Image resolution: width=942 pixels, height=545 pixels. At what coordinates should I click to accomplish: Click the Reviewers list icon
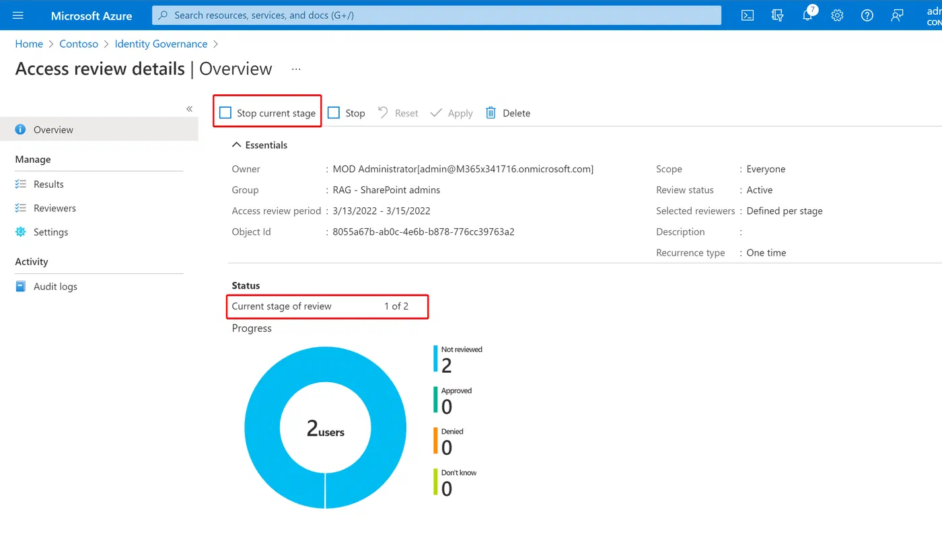(x=20, y=208)
